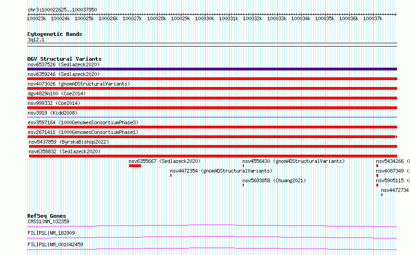The height and width of the screenshot is (255, 410).
Task: Click the 100030k ruler tick label
Action: [x=205, y=18]
